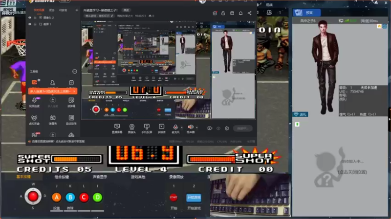The height and width of the screenshot is (219, 391).
Task: Open the 读弹幕 tool
Action: click(71, 102)
